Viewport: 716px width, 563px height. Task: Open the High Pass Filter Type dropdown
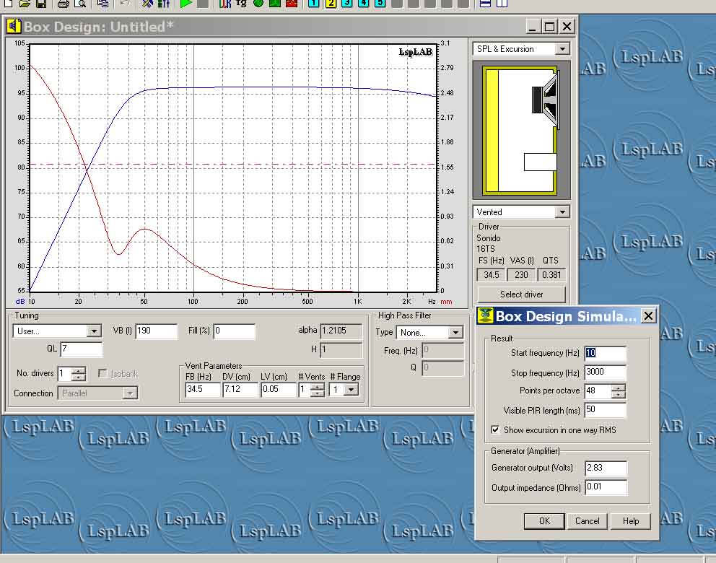point(455,333)
